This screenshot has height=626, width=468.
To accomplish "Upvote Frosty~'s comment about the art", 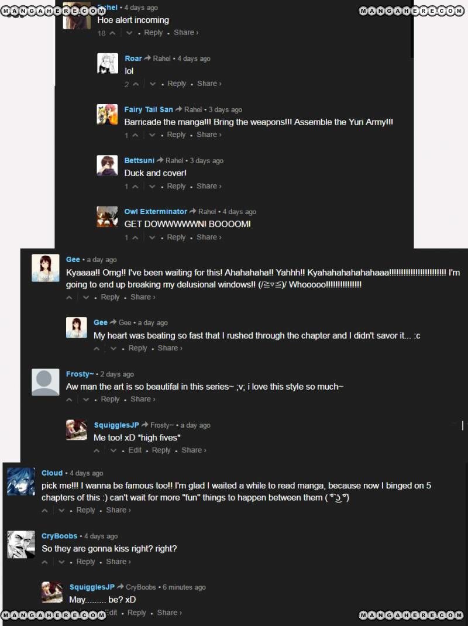I will tap(70, 399).
